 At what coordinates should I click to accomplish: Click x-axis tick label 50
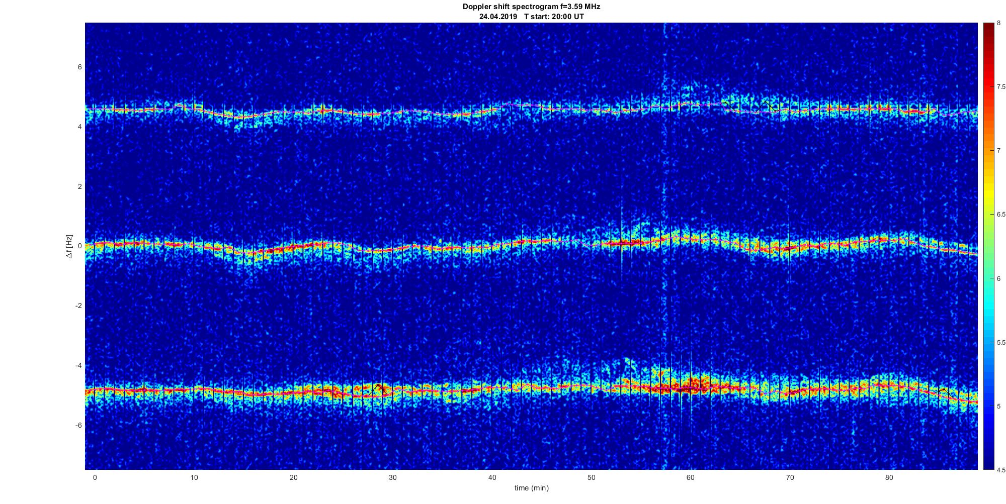pyautogui.click(x=591, y=477)
